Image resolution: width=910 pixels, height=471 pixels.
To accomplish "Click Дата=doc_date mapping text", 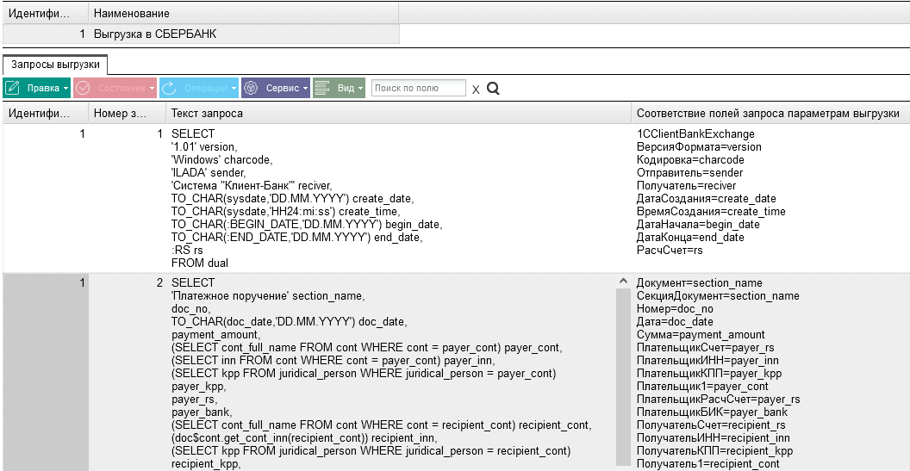I will 676,321.
